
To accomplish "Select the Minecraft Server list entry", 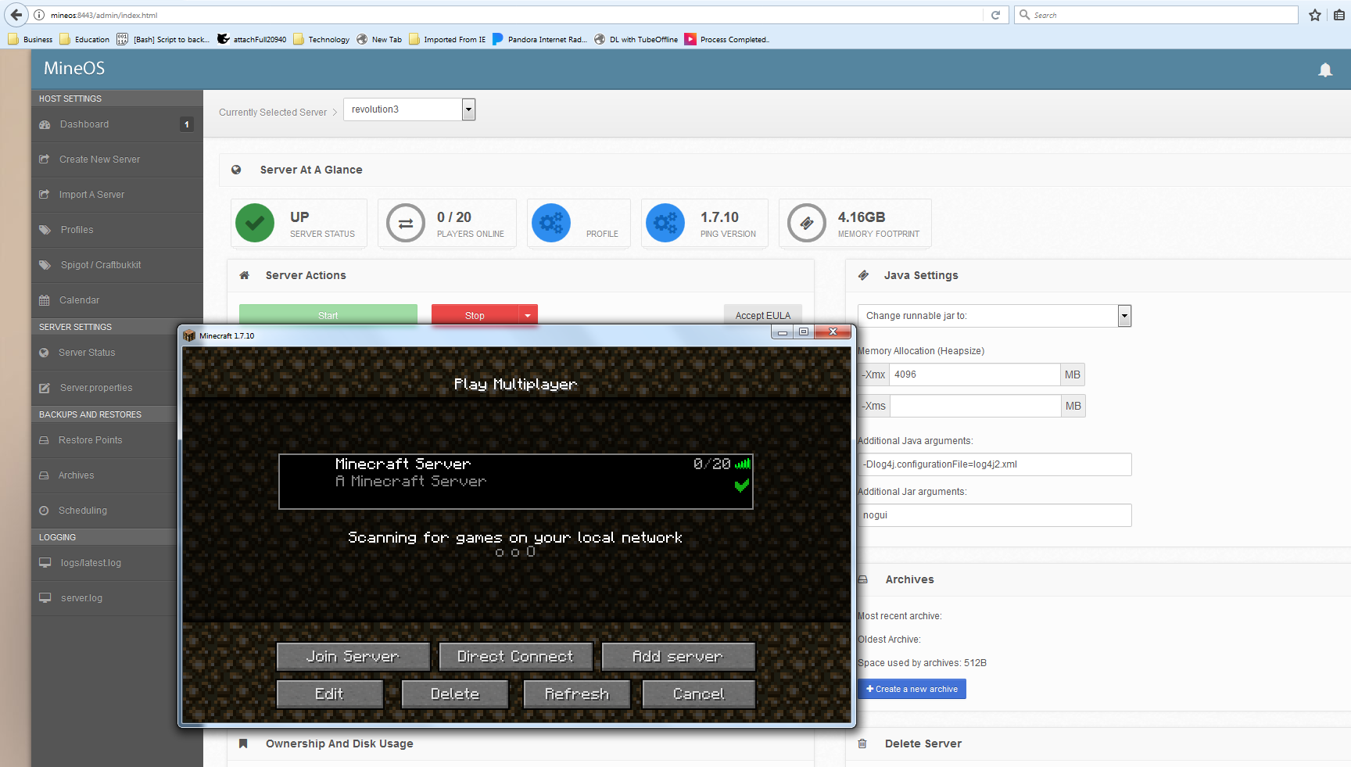I will pyautogui.click(x=516, y=481).
